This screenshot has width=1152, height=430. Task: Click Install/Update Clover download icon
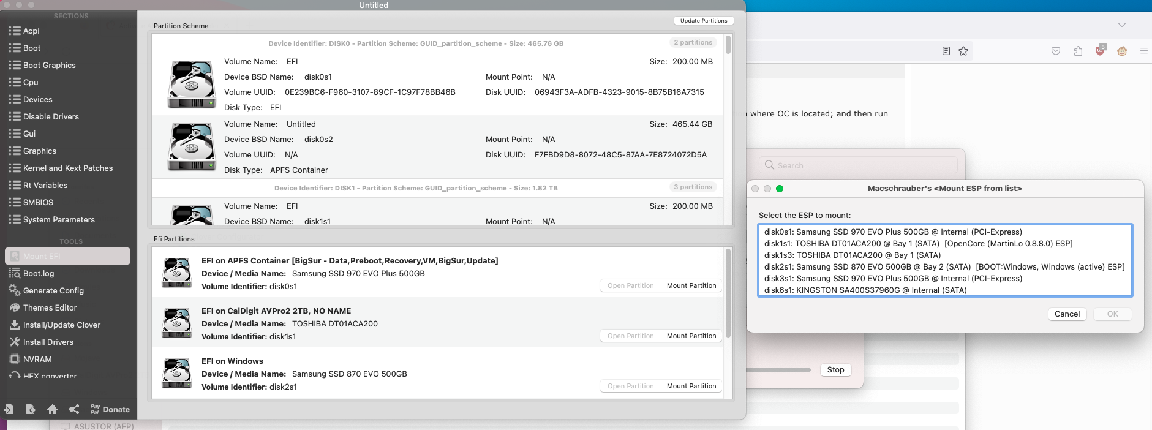click(x=15, y=325)
